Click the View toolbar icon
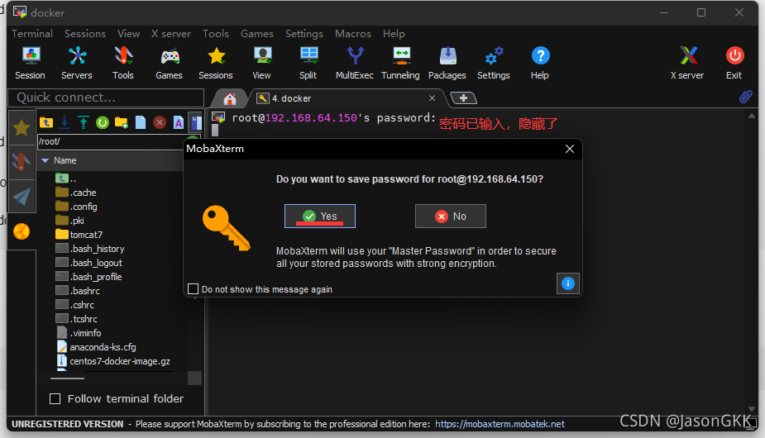 tap(262, 63)
